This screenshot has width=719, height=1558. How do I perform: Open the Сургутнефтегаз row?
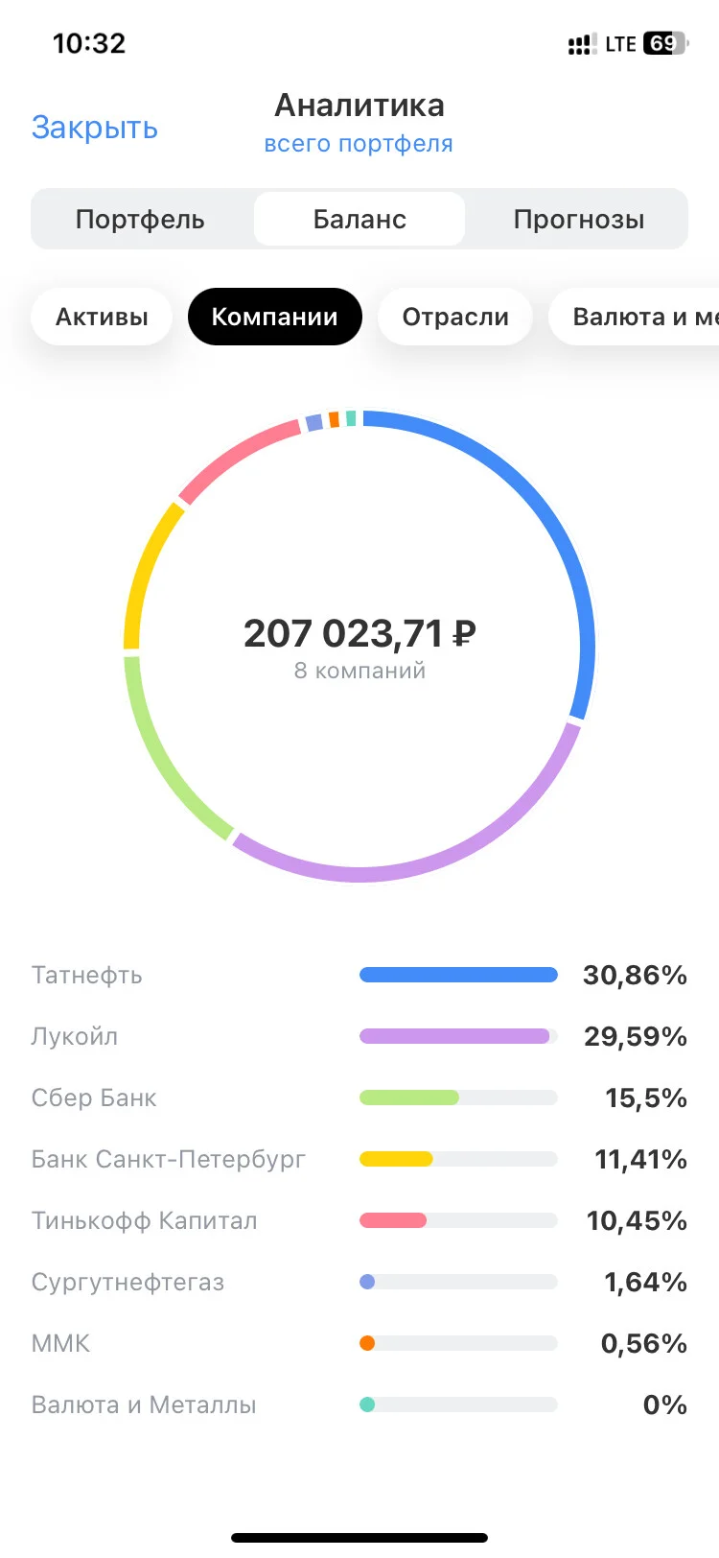point(359,1282)
